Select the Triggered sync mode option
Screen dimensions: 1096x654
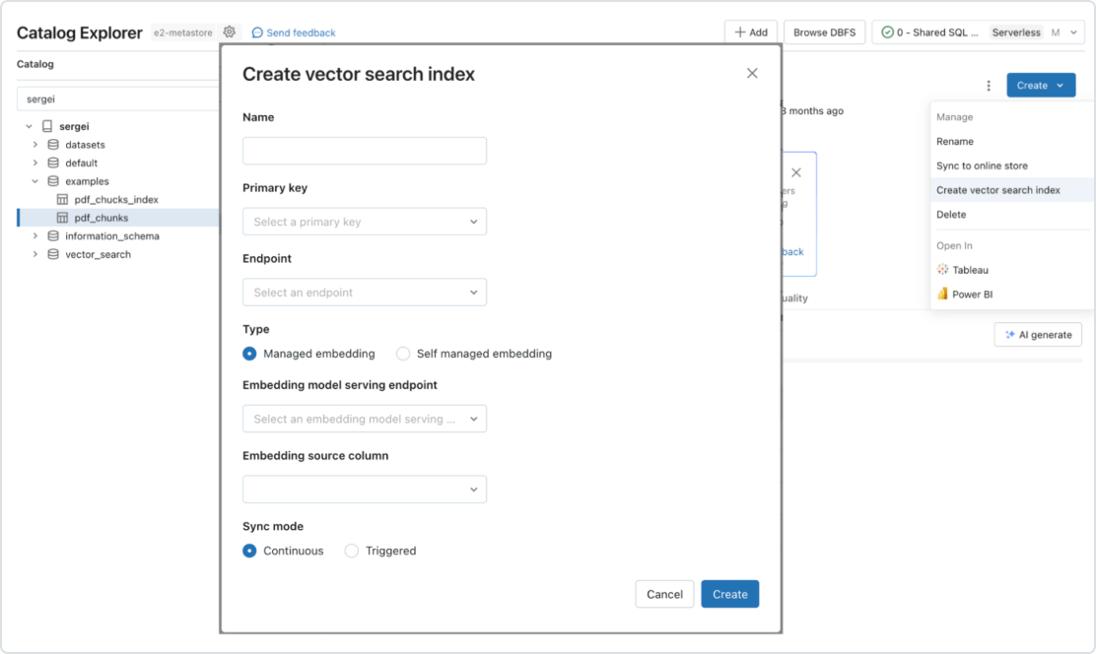[352, 551]
